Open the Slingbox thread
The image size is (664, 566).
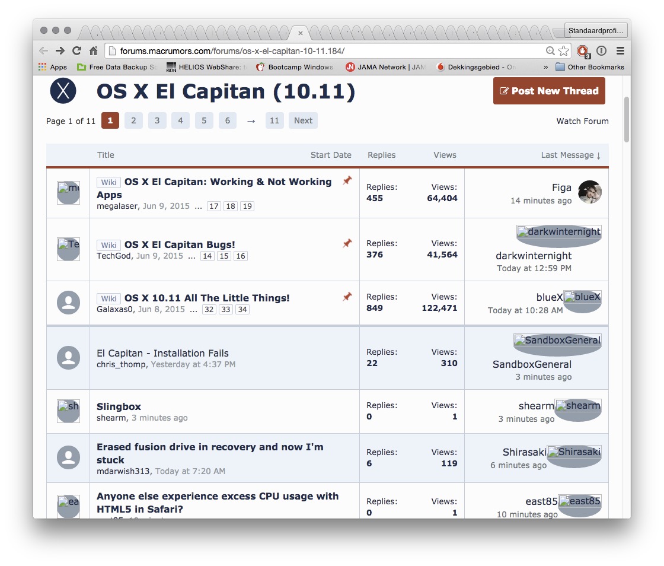119,407
